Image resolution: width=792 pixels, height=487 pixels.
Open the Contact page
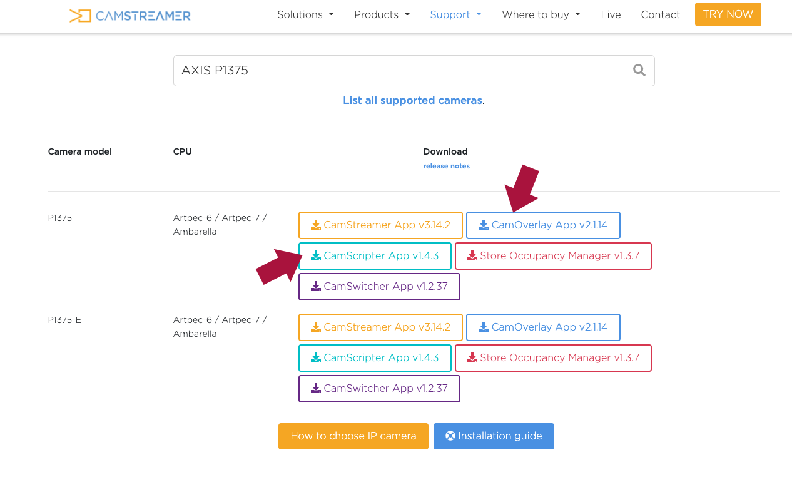660,14
